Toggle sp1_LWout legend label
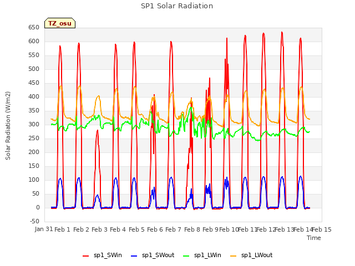This screenshot has width=355, height=266. point(257,255)
